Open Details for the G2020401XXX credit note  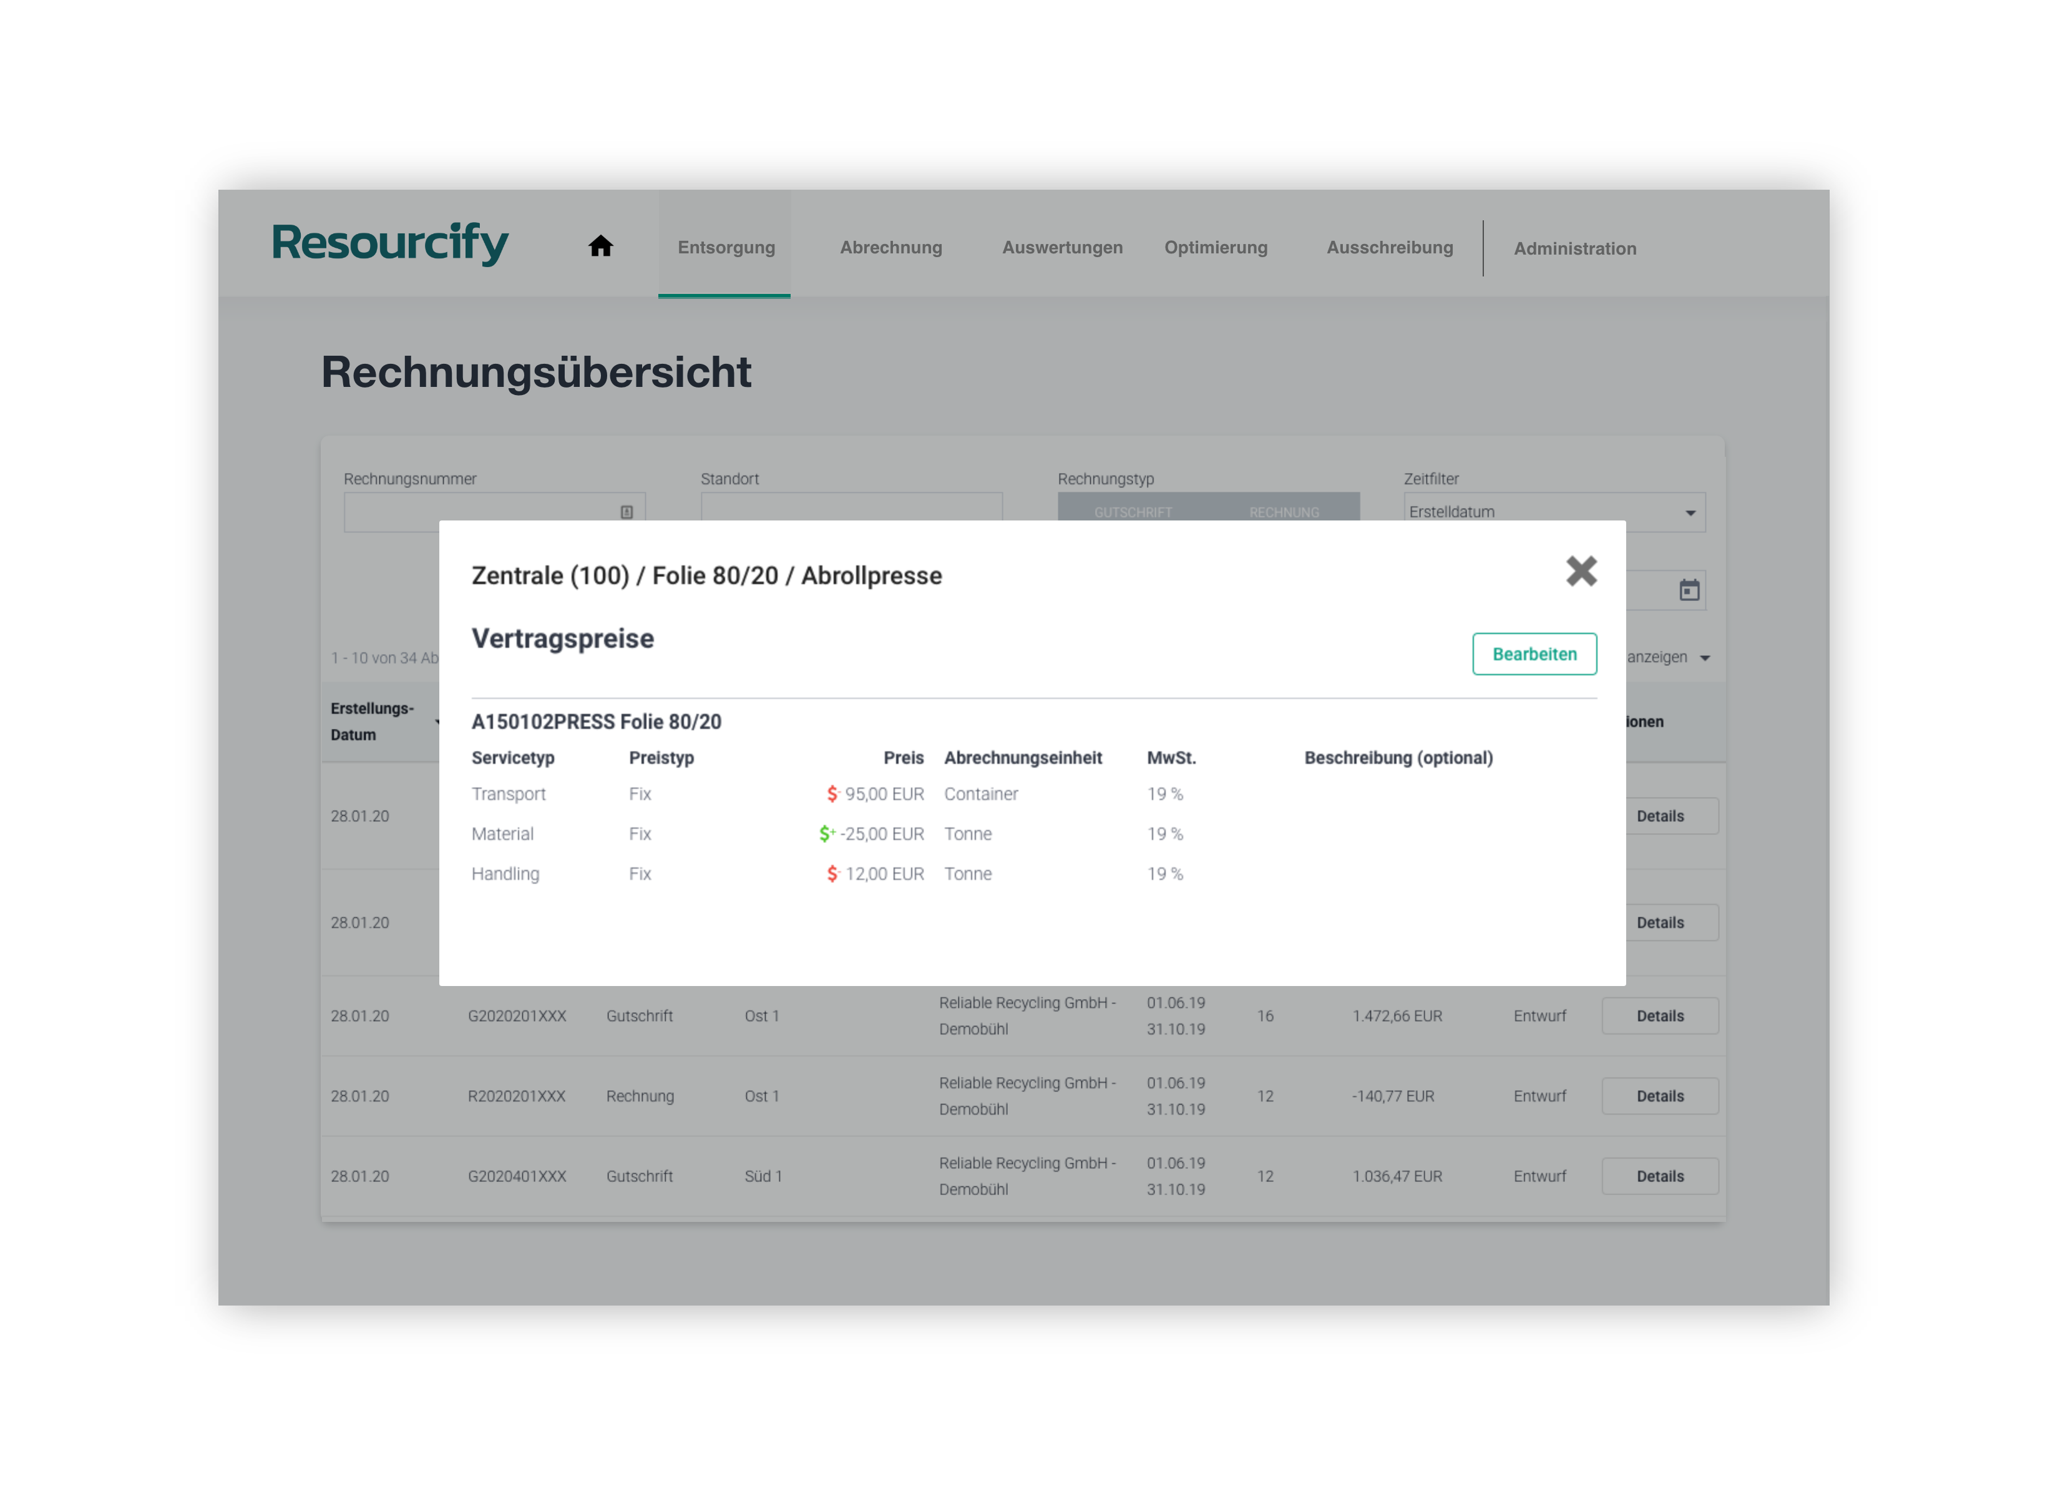click(x=1660, y=1175)
